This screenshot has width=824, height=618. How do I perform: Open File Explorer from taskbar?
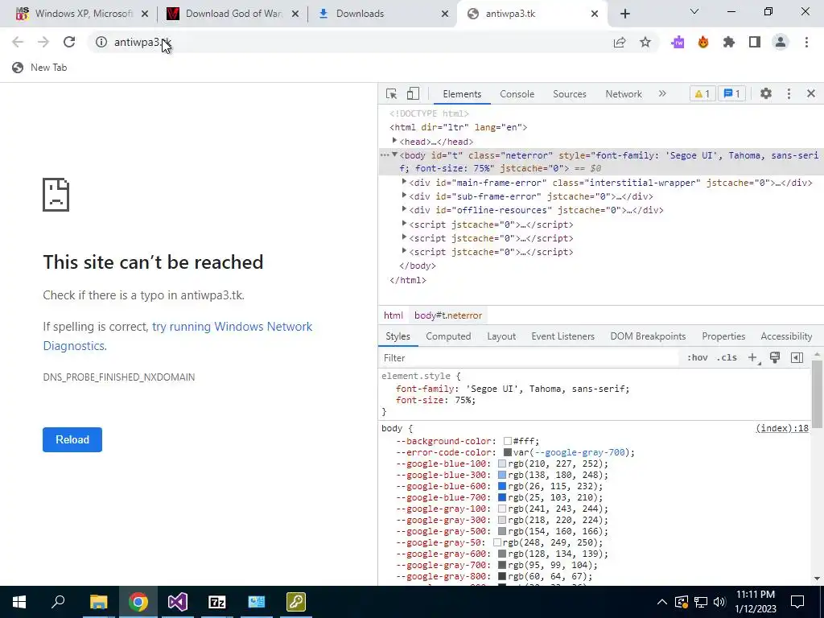(x=98, y=602)
